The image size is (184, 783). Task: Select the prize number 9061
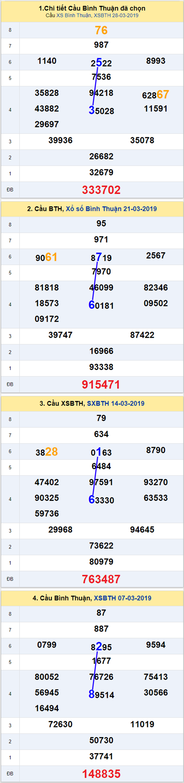click(47, 257)
